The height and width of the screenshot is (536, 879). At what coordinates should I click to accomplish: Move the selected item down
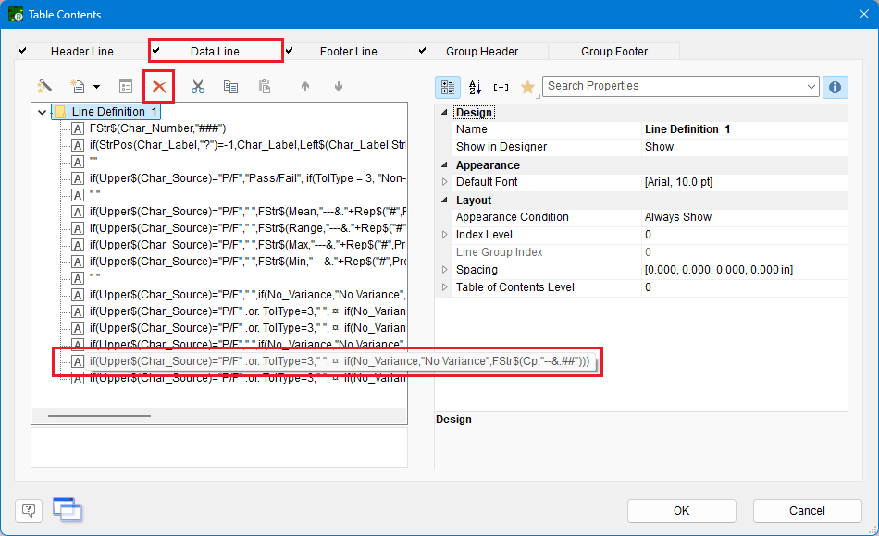pos(339,86)
